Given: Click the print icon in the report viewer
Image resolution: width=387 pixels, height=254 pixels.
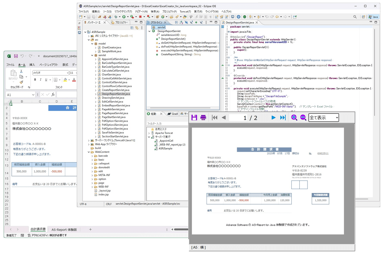Looking at the screenshot, I should pyautogui.click(x=203, y=117).
